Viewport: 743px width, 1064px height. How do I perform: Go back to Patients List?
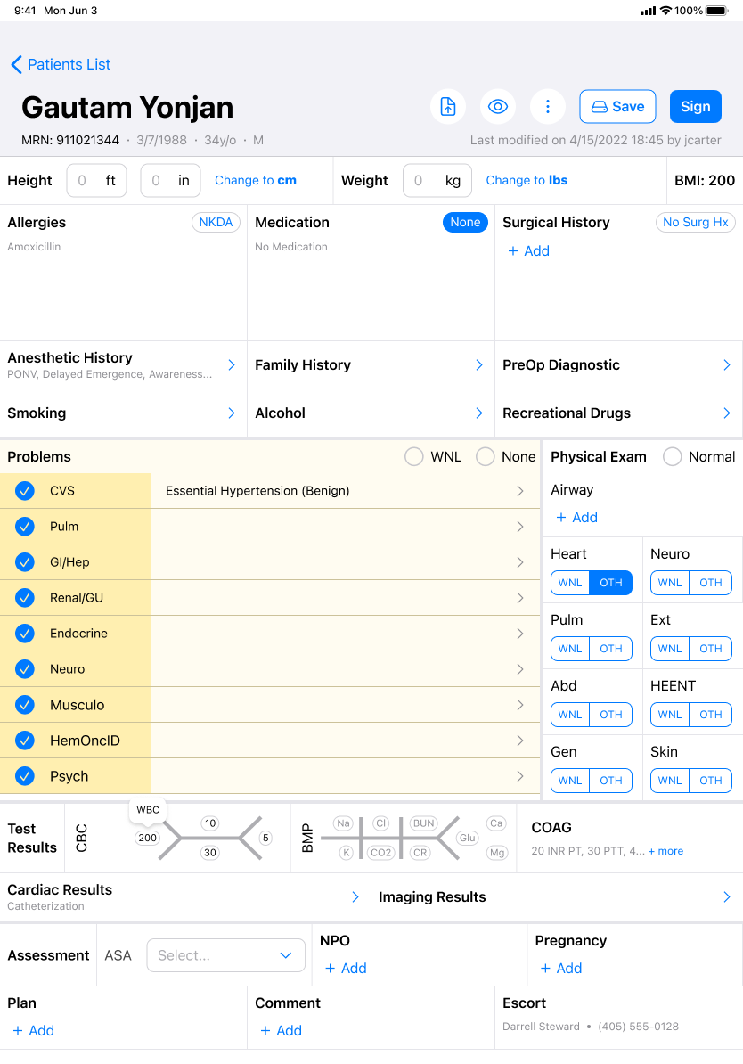(61, 64)
